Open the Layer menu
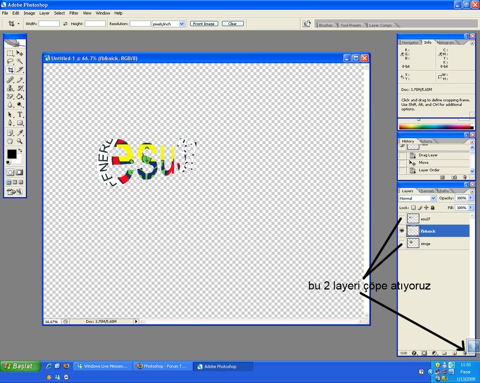The height and width of the screenshot is (383, 480). [44, 13]
